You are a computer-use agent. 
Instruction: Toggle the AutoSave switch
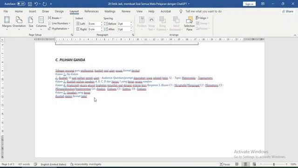(x=21, y=4)
